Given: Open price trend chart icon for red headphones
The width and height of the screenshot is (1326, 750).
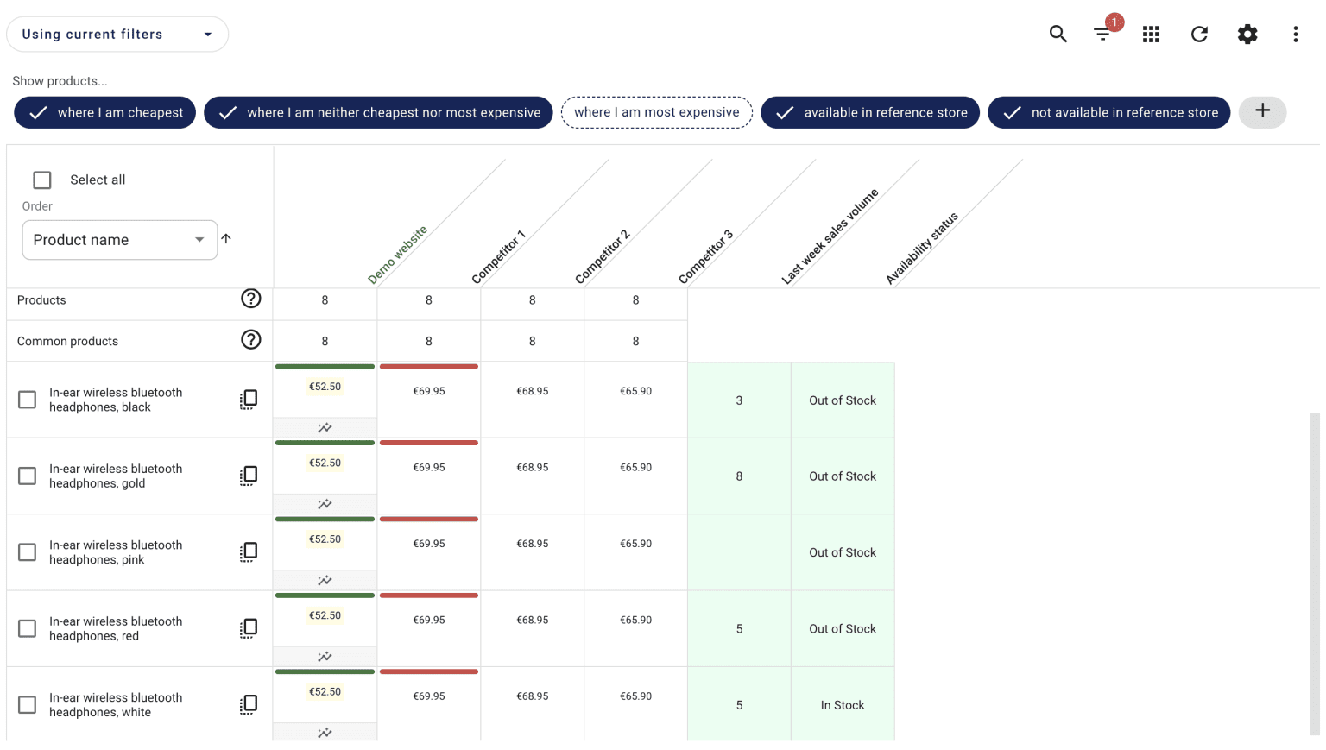Looking at the screenshot, I should tap(325, 657).
